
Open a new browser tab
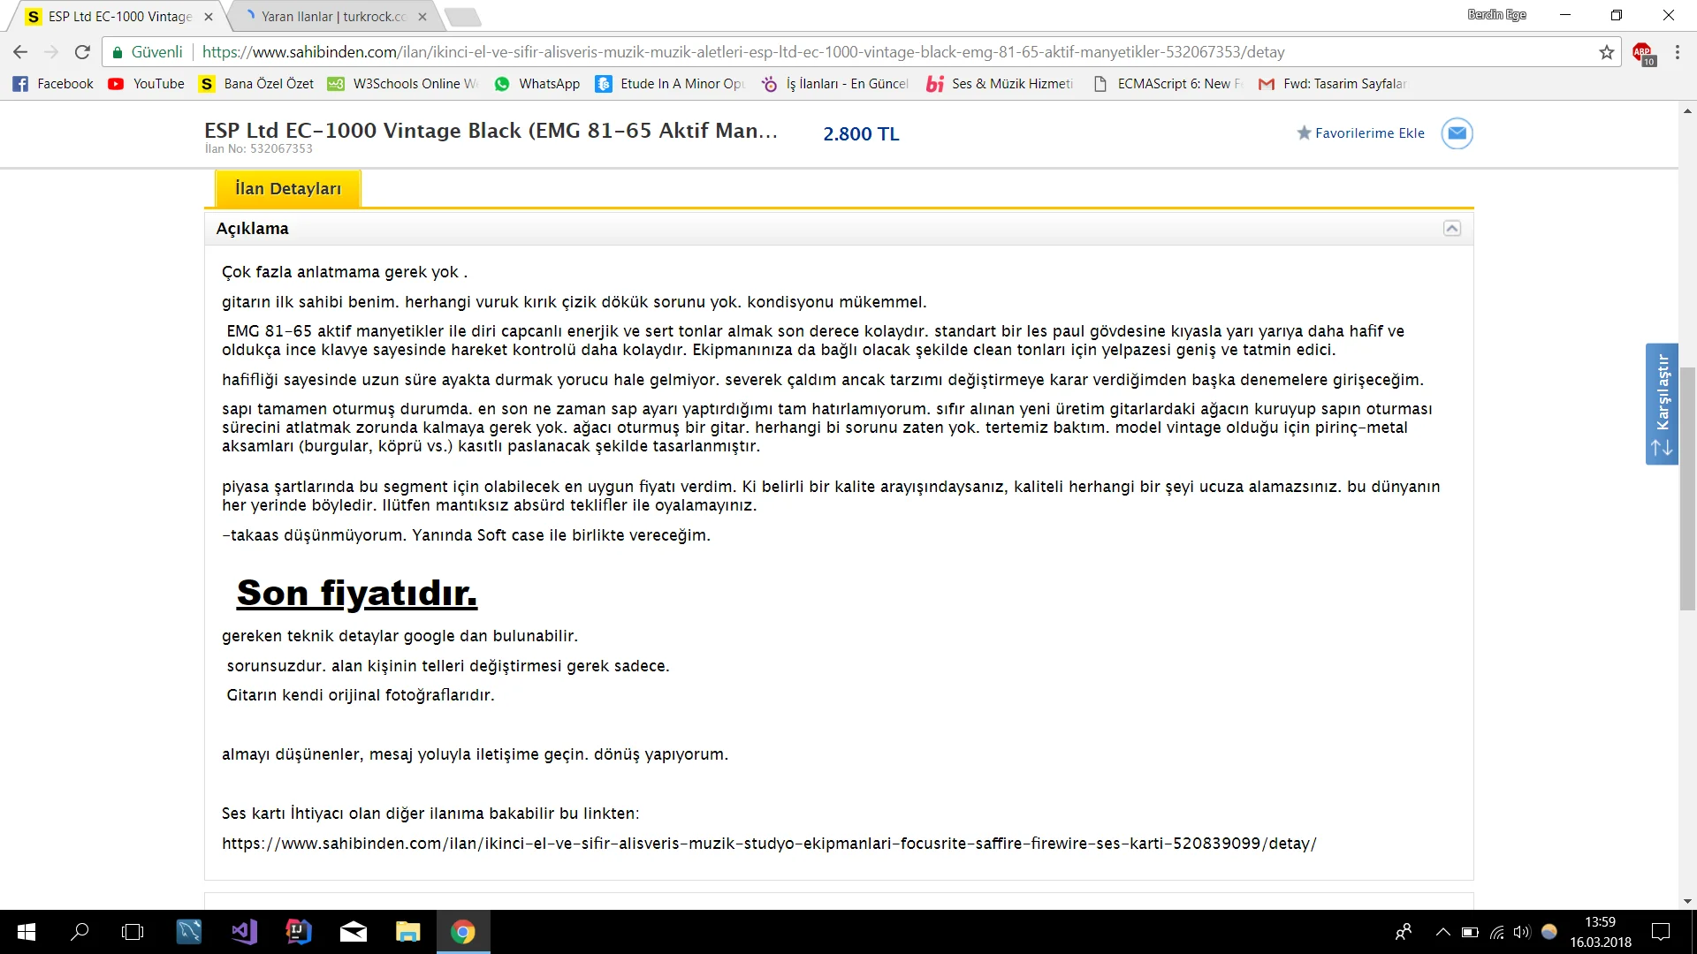463,16
